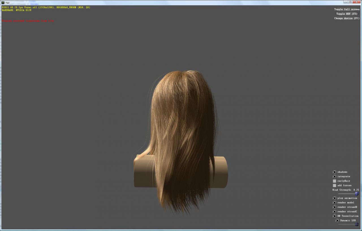The height and width of the screenshot is (231, 362).
Task: Turn on add forces
Action: tap(335, 186)
